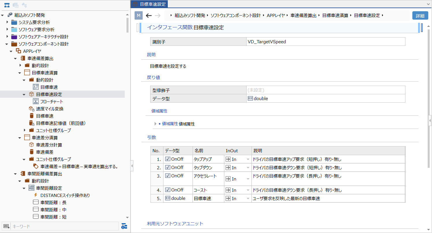Collapse the 車間距離偏差算出 tree node

pyautogui.click(x=16, y=174)
